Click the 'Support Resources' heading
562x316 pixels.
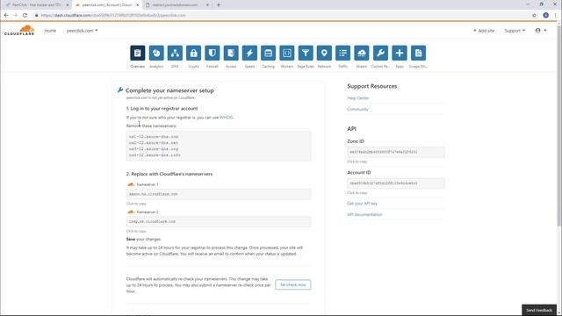(x=371, y=86)
